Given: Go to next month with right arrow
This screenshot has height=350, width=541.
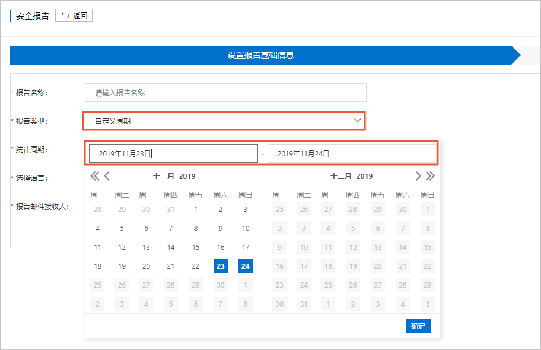Looking at the screenshot, I should 418,176.
